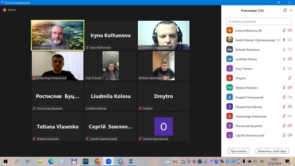Click Bohdan Barantsov camera icon in list
The width and height of the screenshot is (295, 166).
point(290,49)
